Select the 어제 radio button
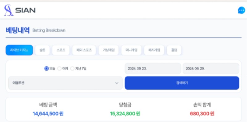The height and width of the screenshot is (122, 247). (x=59, y=69)
